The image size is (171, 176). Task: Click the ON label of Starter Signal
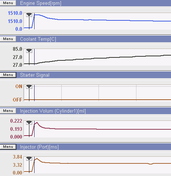click(19, 86)
